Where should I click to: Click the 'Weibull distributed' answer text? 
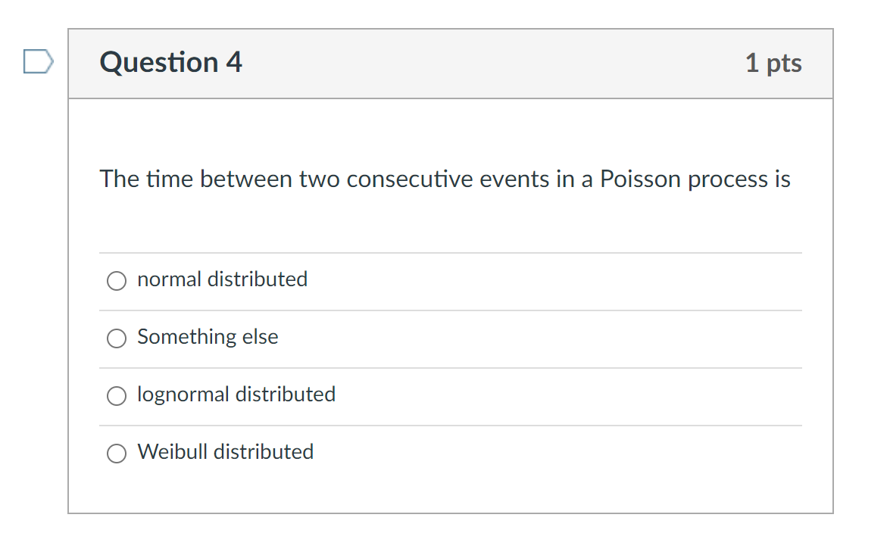pyautogui.click(x=226, y=452)
